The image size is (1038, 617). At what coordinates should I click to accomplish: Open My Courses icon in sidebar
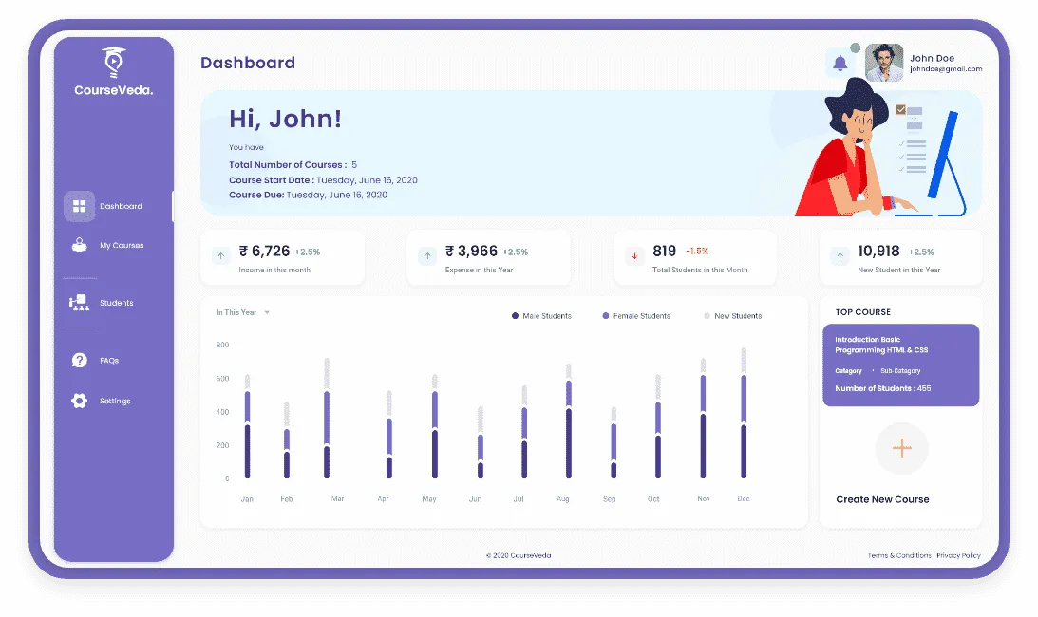pos(80,245)
